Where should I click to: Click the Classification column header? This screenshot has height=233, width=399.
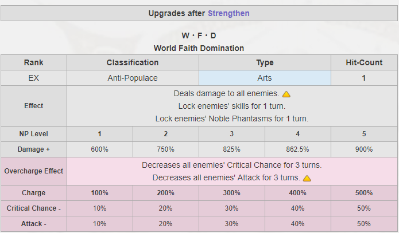[133, 62]
